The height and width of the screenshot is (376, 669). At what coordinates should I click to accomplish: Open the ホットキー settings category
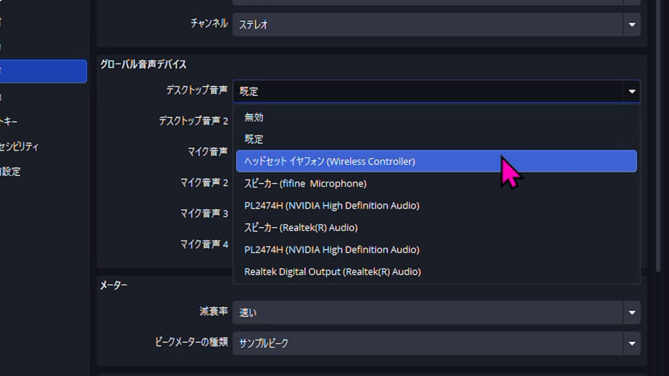coord(13,121)
